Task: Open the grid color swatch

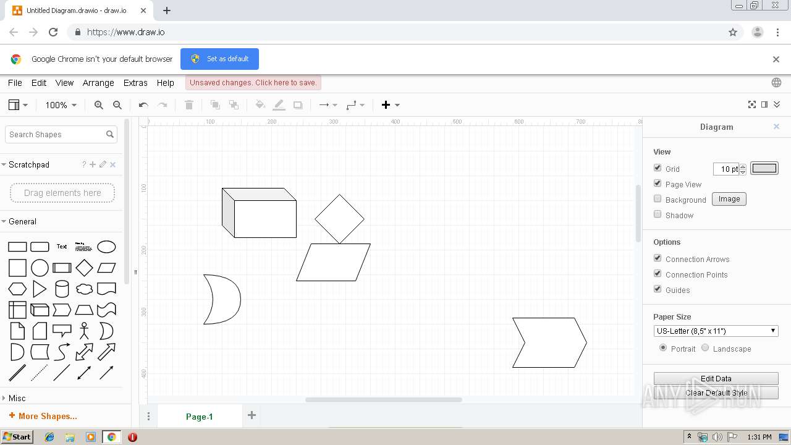Action: pos(764,168)
